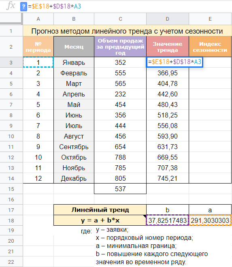
Task: Select the b coefficient cell 37,82517483
Action: click(168, 220)
